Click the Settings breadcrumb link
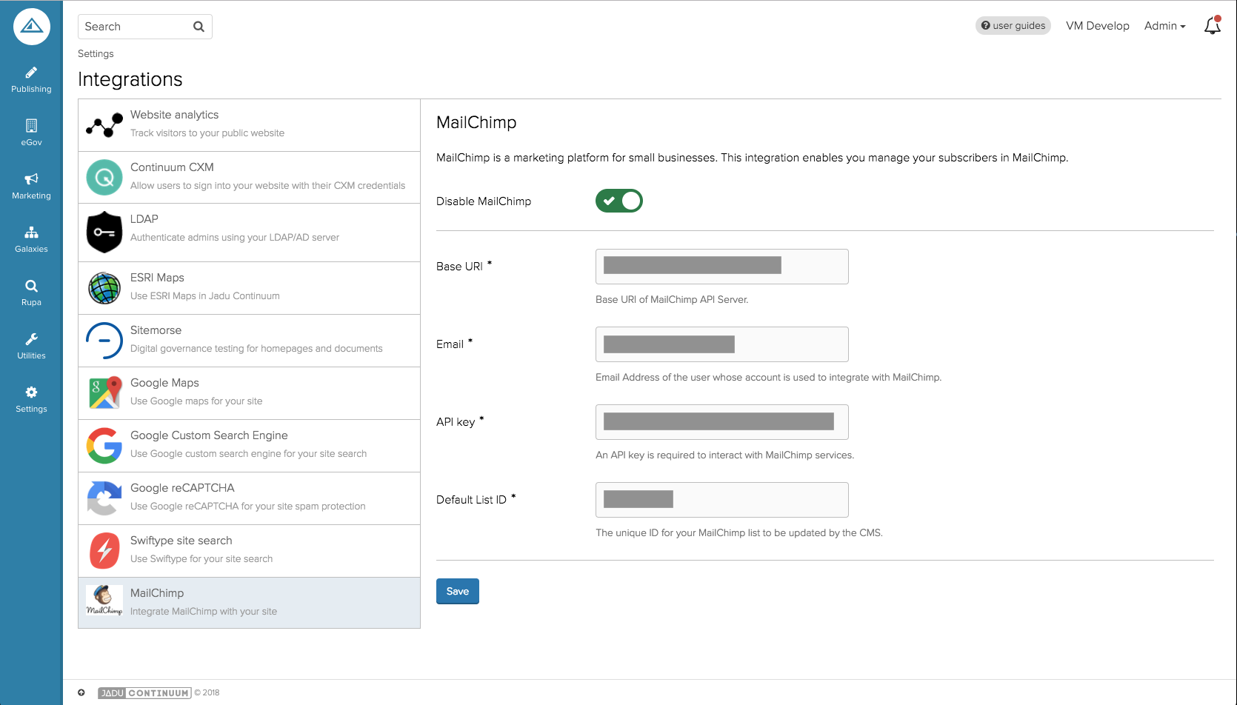Screen dimensions: 1237x705 pos(96,54)
